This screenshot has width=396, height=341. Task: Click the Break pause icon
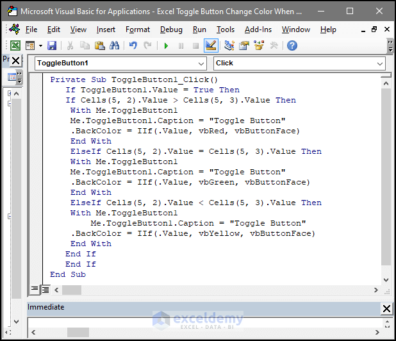(x=181, y=46)
